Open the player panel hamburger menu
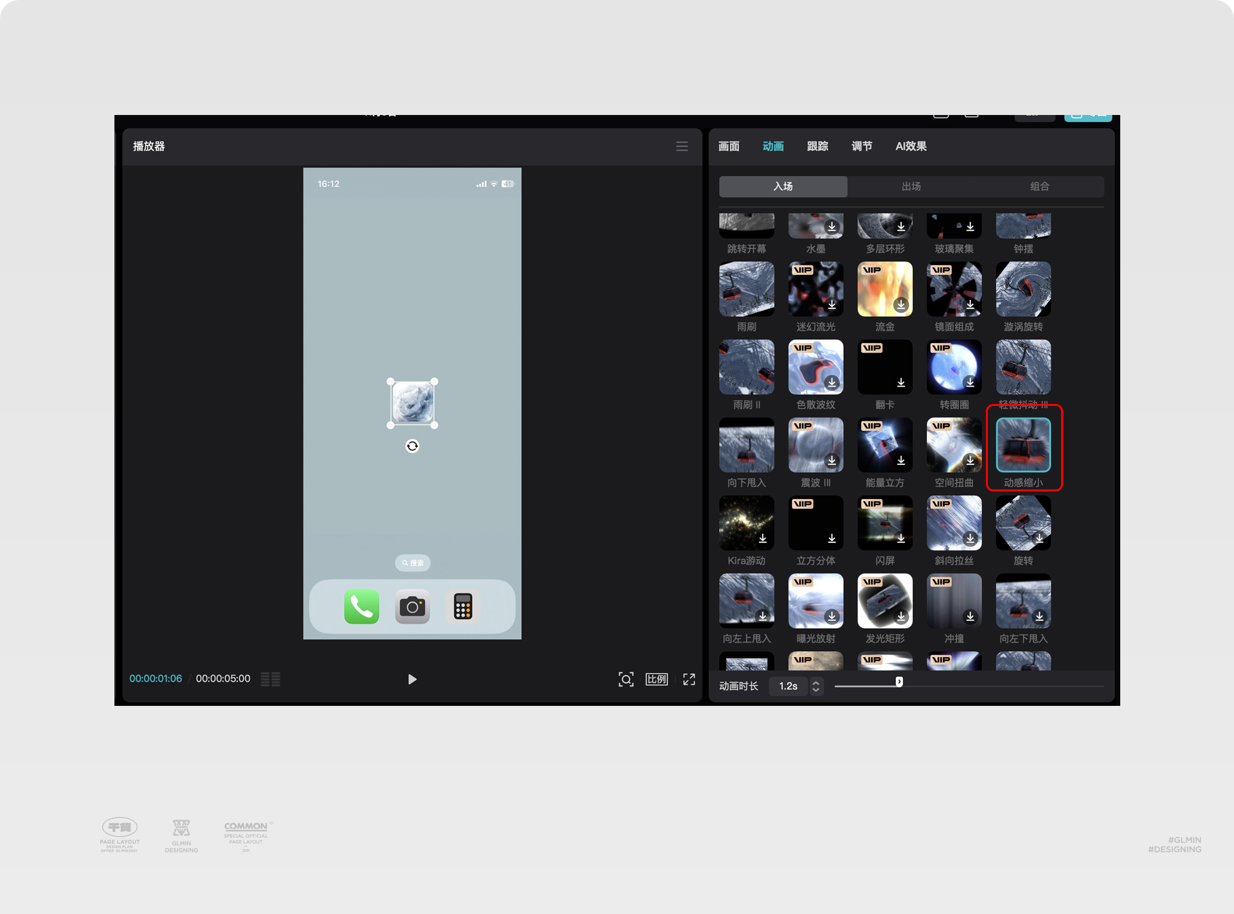This screenshot has width=1234, height=914. pyautogui.click(x=682, y=146)
